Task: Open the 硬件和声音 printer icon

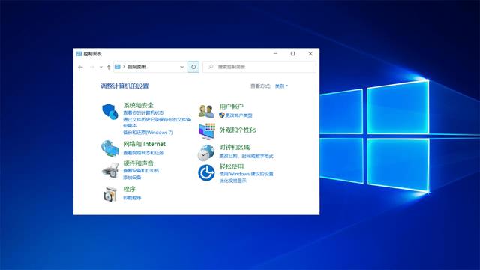Action: click(x=110, y=170)
